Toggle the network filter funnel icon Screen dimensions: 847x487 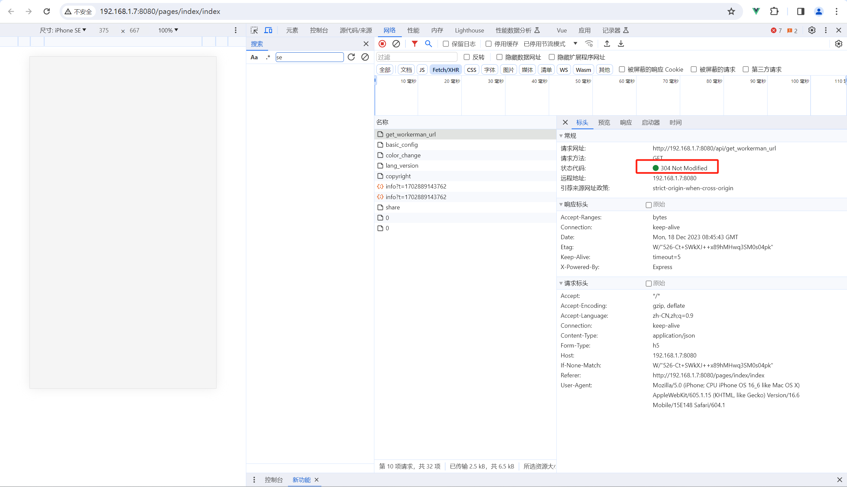414,44
